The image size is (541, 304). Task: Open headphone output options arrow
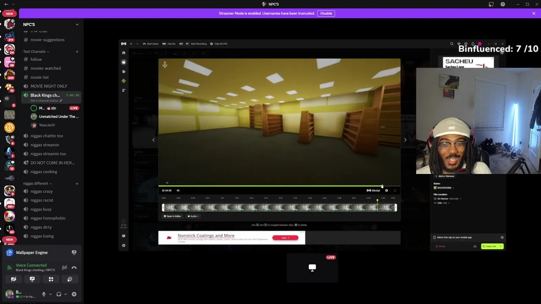[x=65, y=294]
